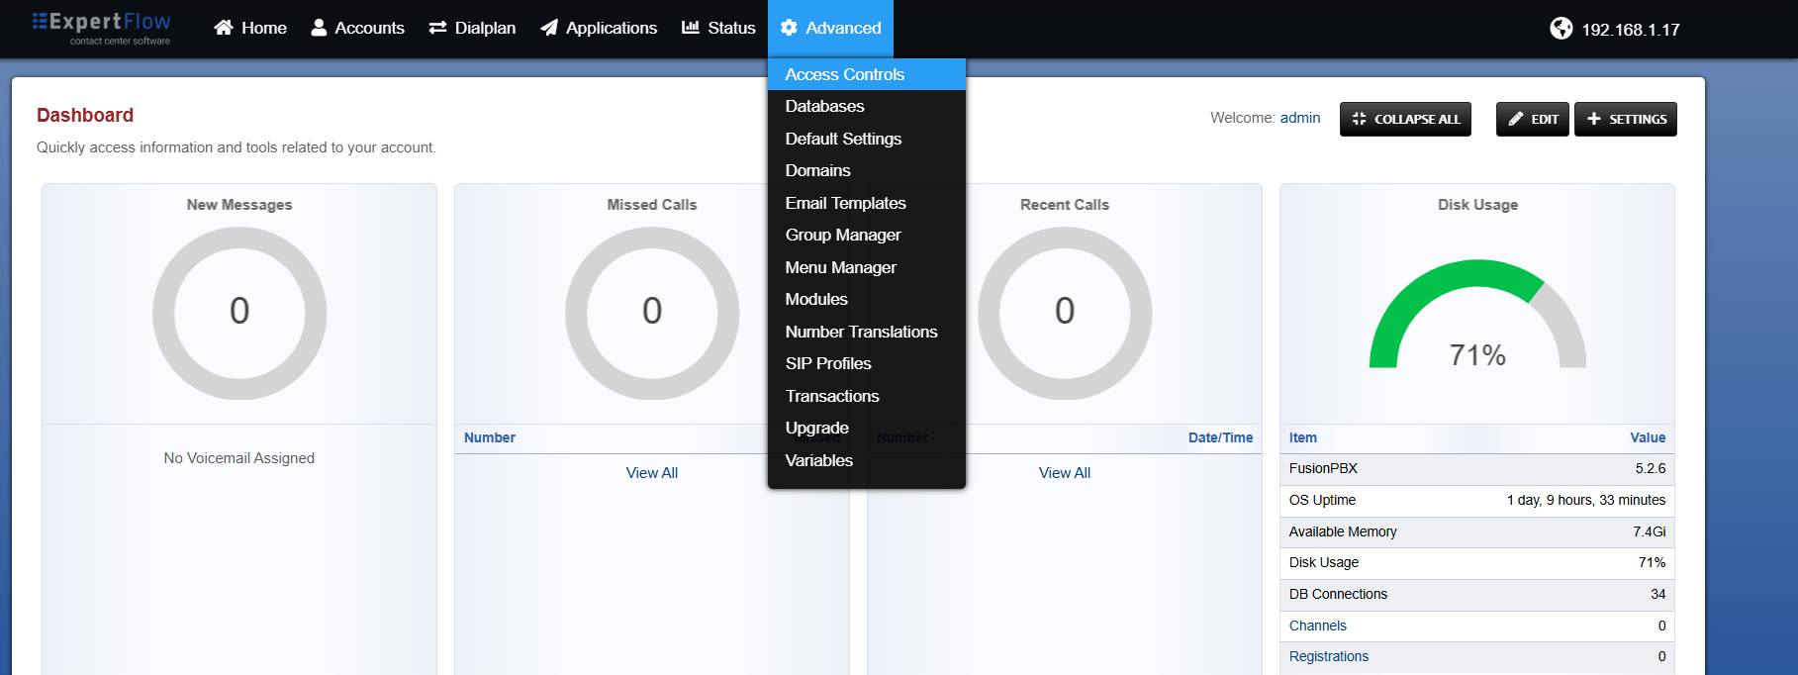Click the collapse arrows icon on Collapse All

tap(1359, 119)
